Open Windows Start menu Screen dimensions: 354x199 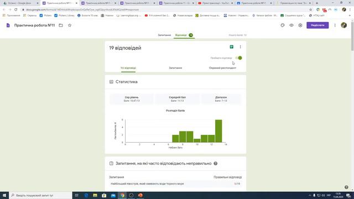click(4, 195)
